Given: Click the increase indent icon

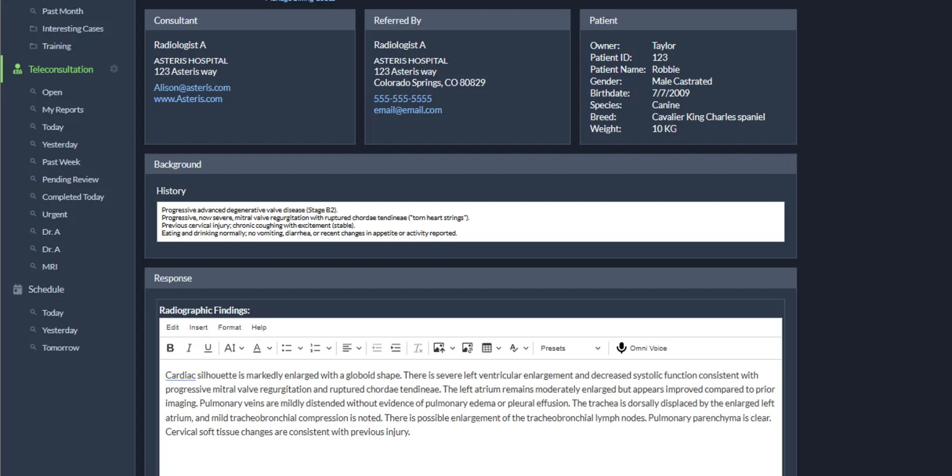Looking at the screenshot, I should point(396,348).
